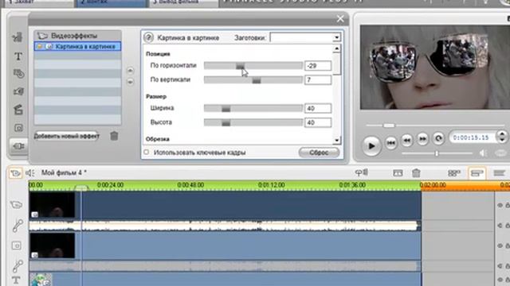The height and width of the screenshot is (286, 510).
Task: Toggle visibility of the main video track
Action: [500, 205]
